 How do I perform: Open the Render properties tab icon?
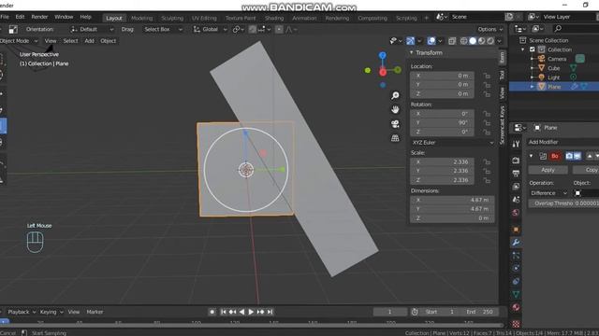point(516,161)
